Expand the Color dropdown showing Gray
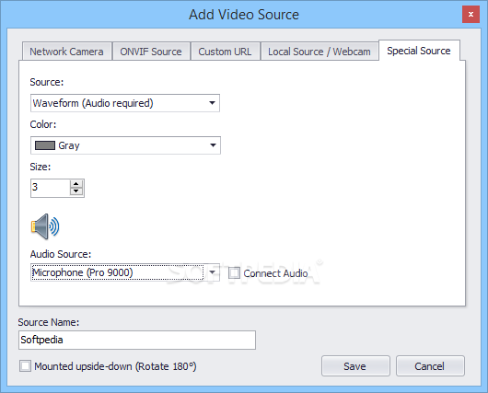 [x=125, y=145]
